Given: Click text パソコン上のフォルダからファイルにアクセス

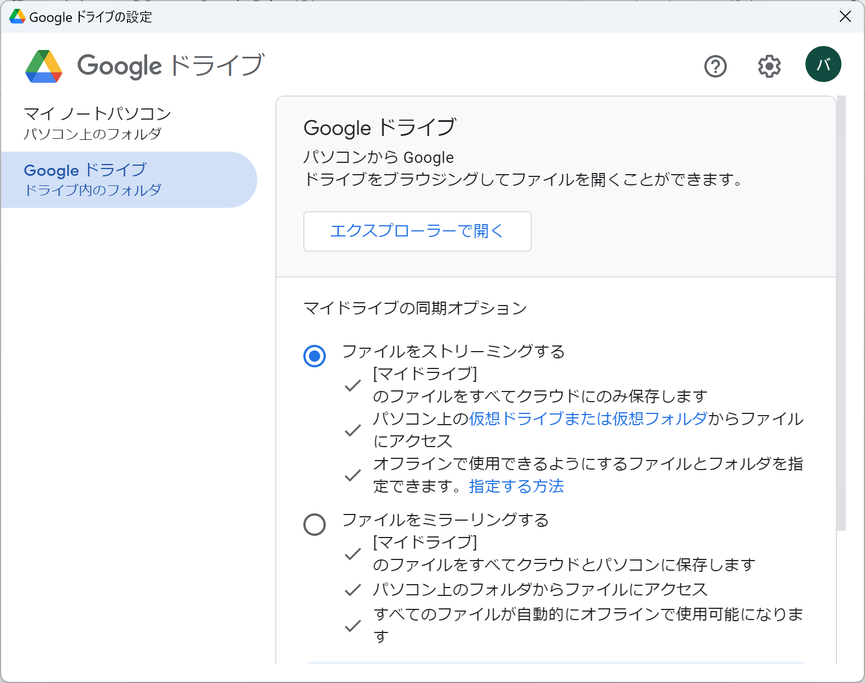Looking at the screenshot, I should click(540, 589).
